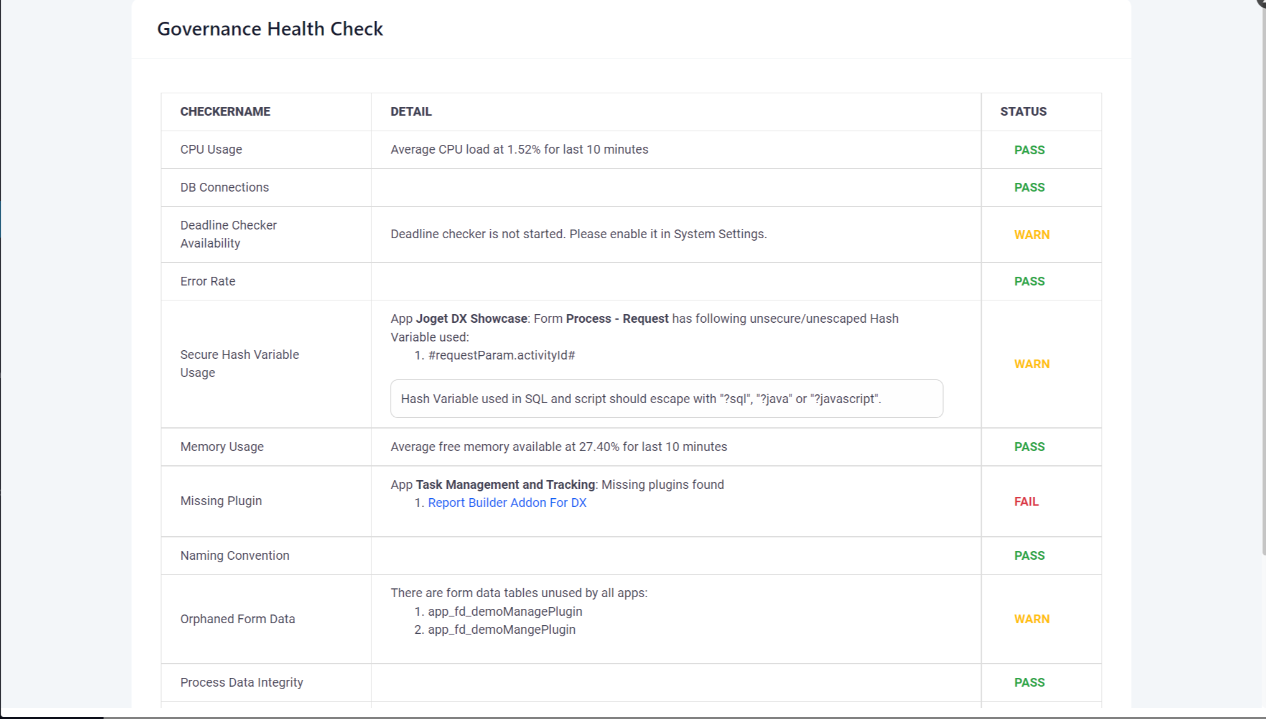This screenshot has width=1266, height=719.
Task: Click the Naming Convention checker name
Action: pyautogui.click(x=235, y=555)
